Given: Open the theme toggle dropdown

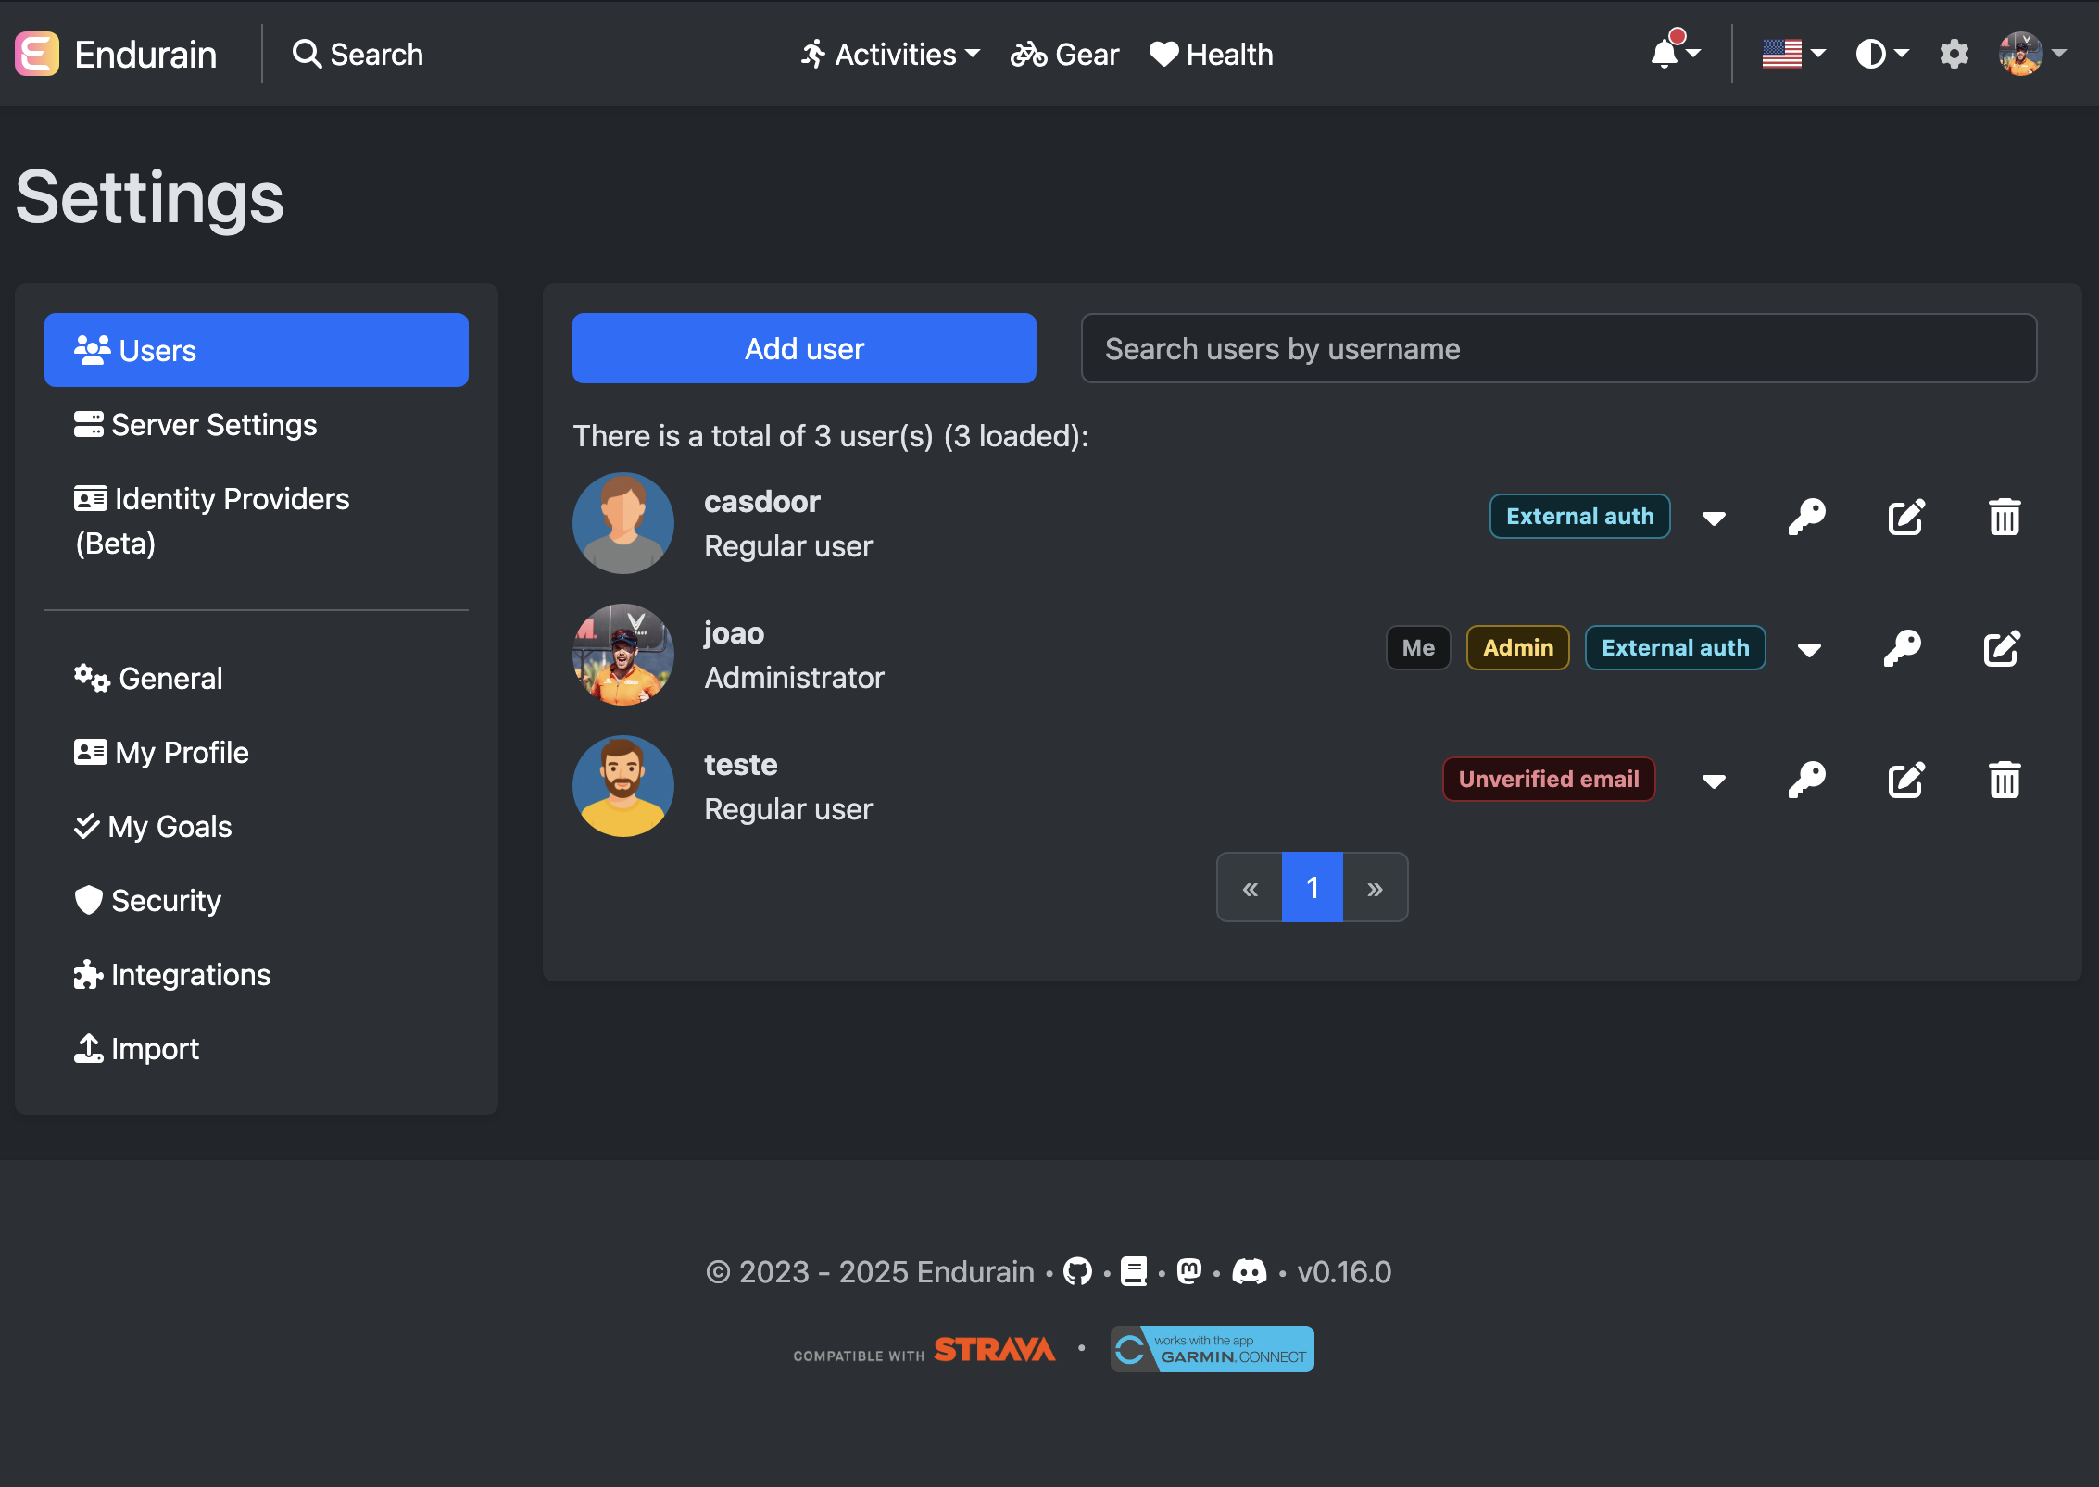Looking at the screenshot, I should pos(1881,54).
